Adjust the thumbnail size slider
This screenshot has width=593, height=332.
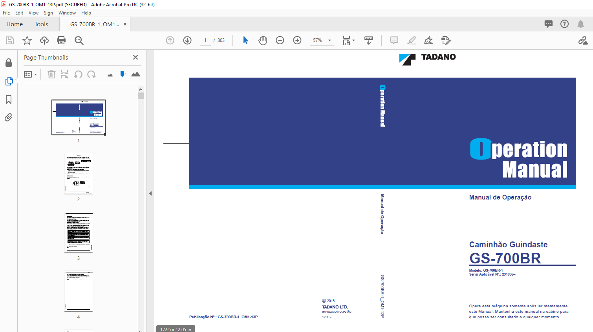[x=123, y=74]
